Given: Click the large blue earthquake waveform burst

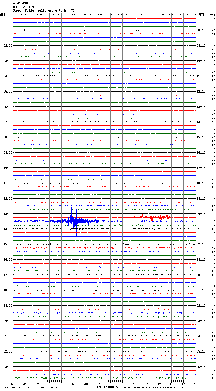Looking at the screenshot, I should click(75, 221).
